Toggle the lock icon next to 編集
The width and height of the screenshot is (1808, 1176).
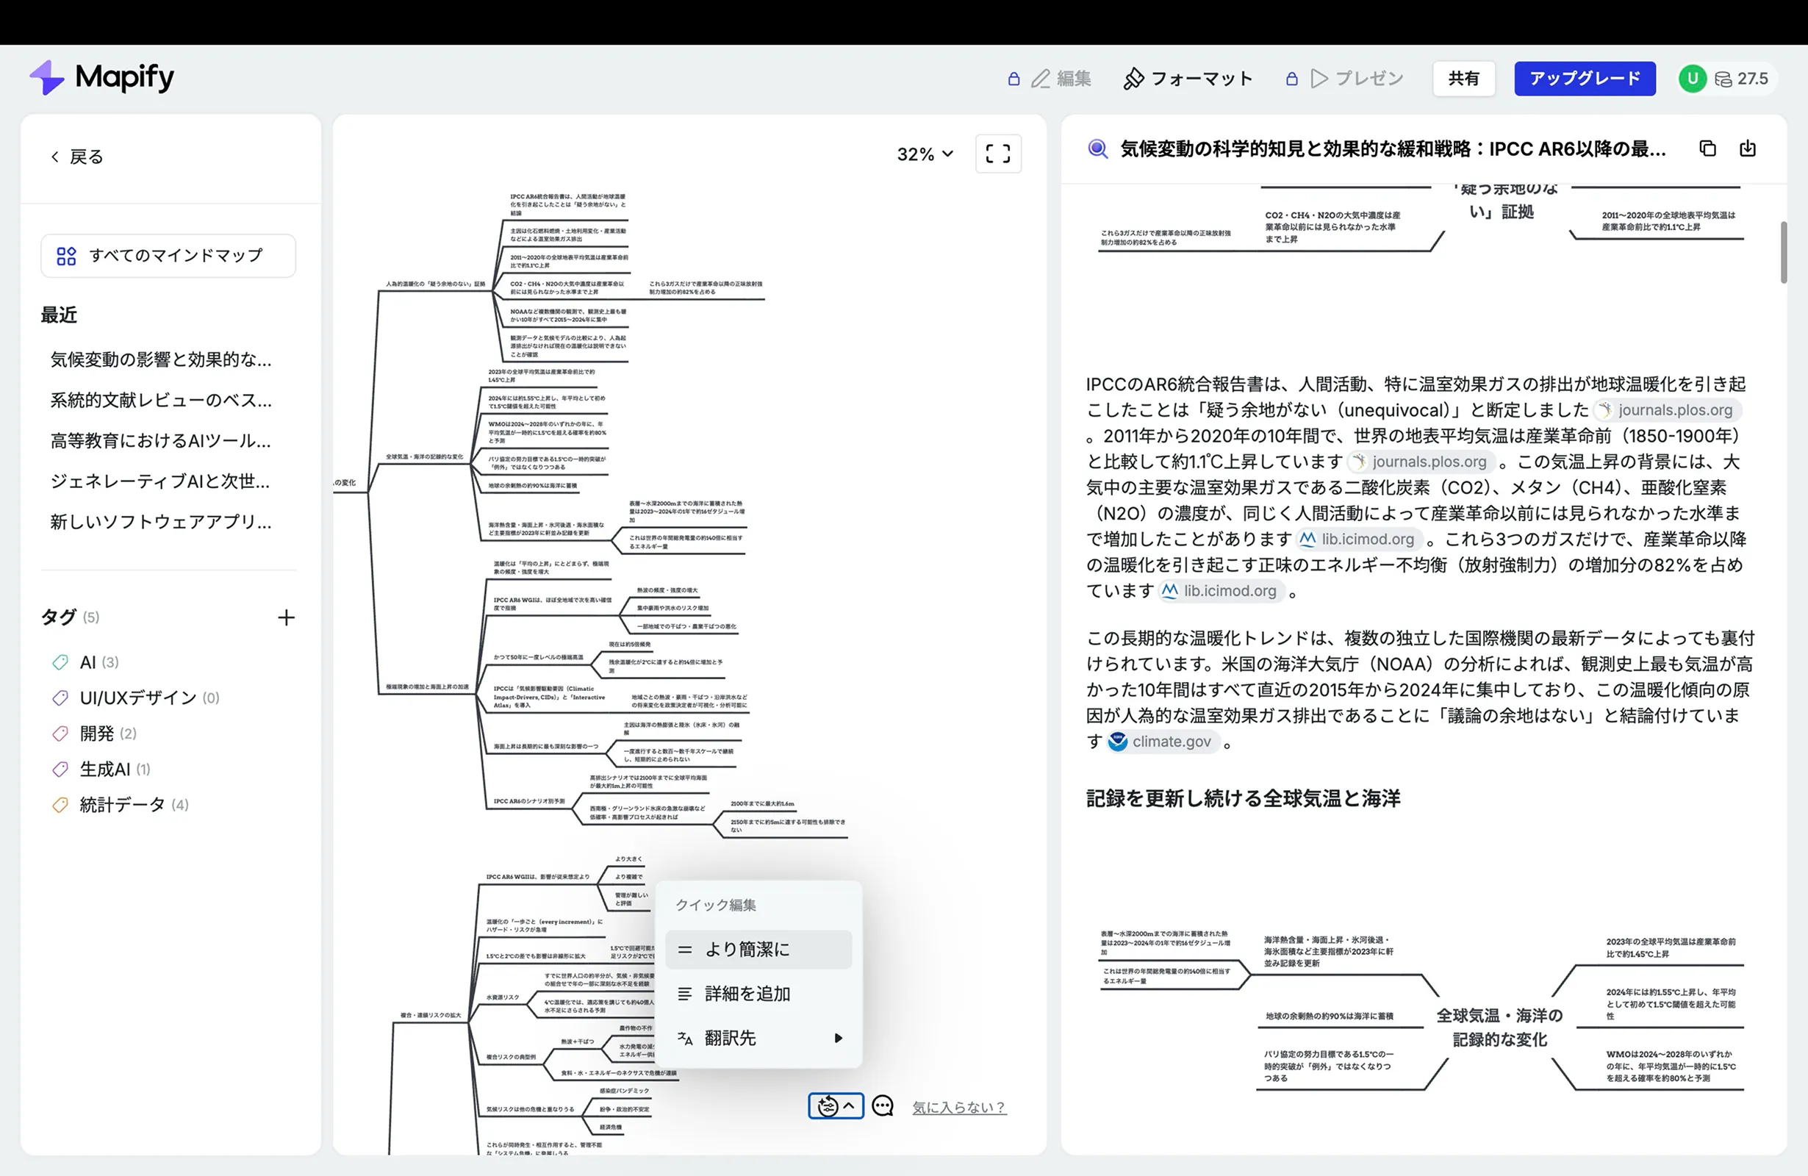pyautogui.click(x=1013, y=78)
